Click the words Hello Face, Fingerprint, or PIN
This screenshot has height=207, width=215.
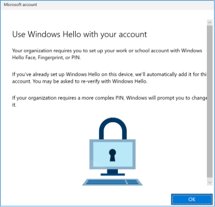pyautogui.click(x=47, y=57)
